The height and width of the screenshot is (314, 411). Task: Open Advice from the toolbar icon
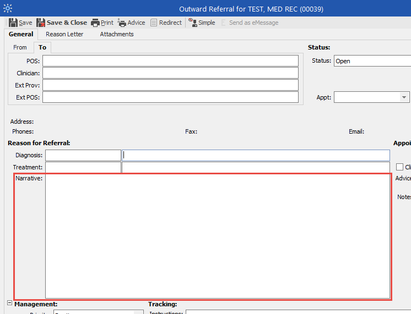pos(122,23)
